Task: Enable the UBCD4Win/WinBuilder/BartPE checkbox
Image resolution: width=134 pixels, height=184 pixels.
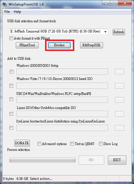Action: [11, 99]
